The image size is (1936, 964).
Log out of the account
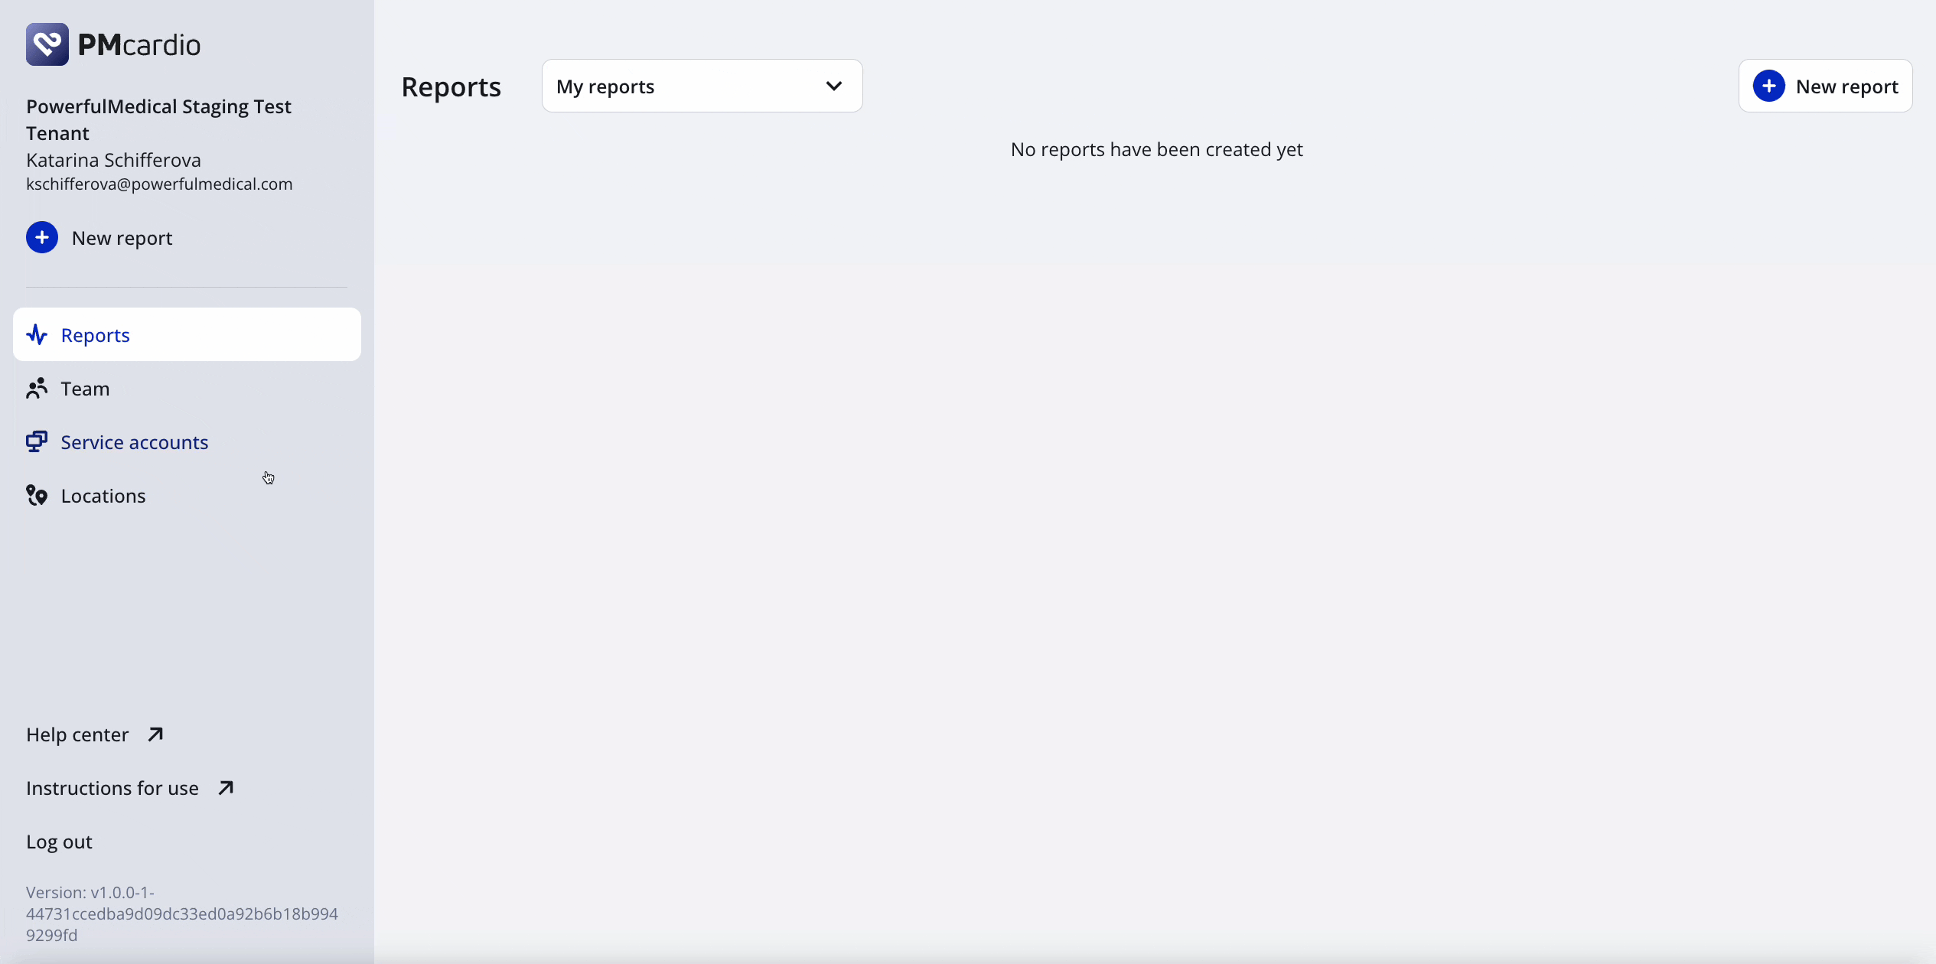(x=59, y=842)
